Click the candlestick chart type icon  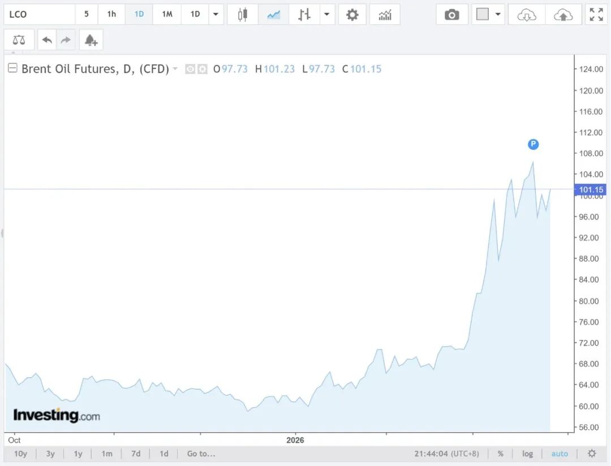(243, 15)
